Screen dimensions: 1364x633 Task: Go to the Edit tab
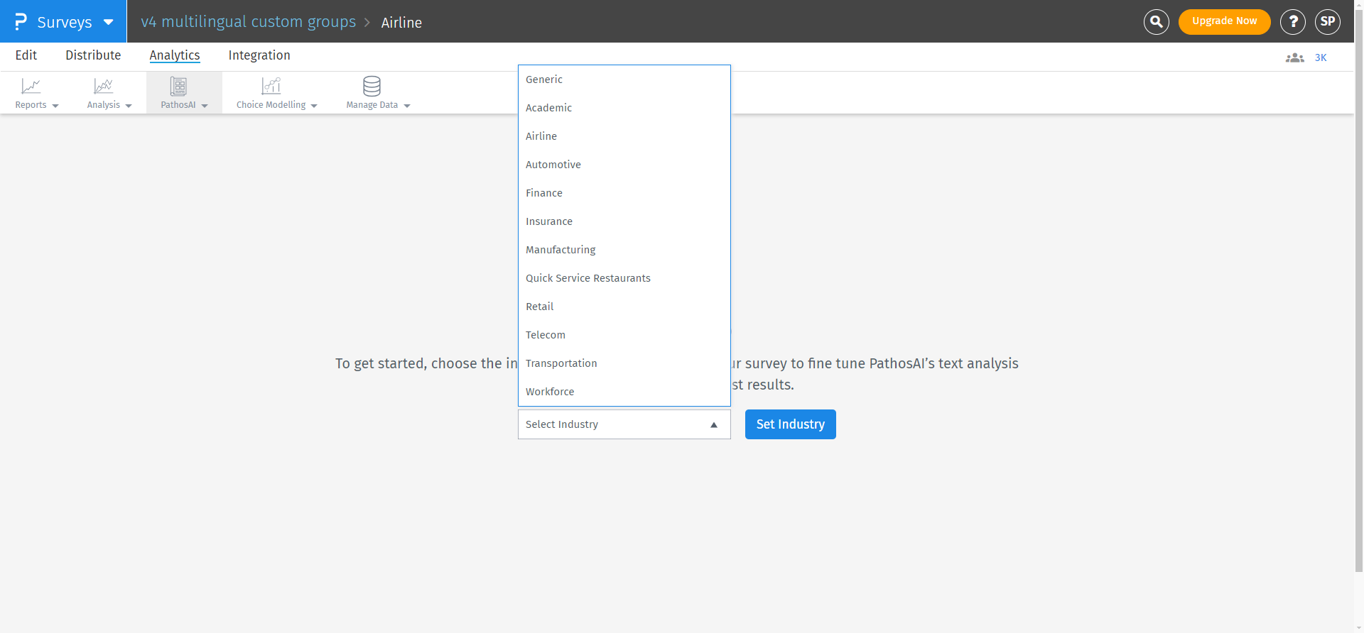coord(26,55)
